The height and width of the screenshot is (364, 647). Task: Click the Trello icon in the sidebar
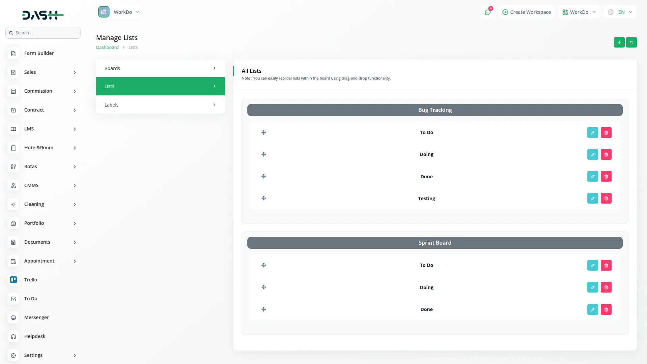click(13, 280)
